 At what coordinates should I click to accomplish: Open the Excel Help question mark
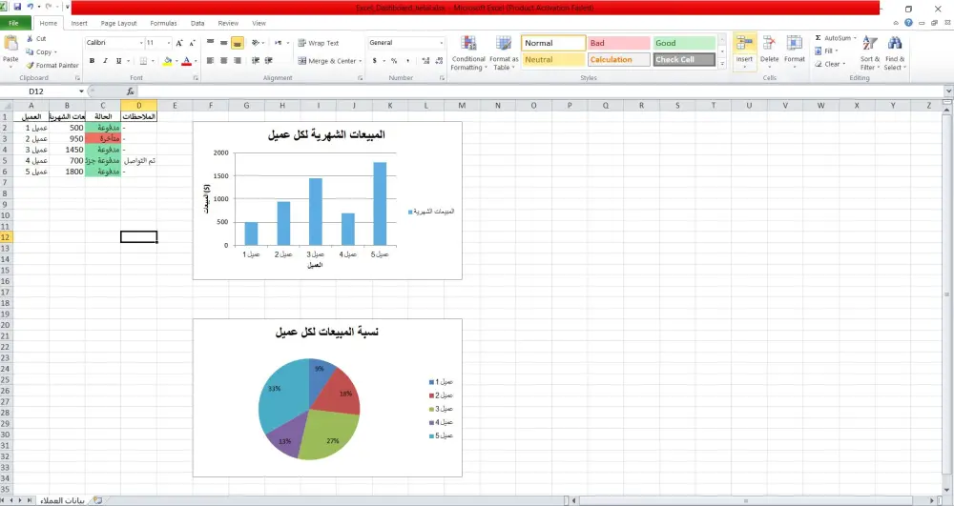(x=908, y=23)
